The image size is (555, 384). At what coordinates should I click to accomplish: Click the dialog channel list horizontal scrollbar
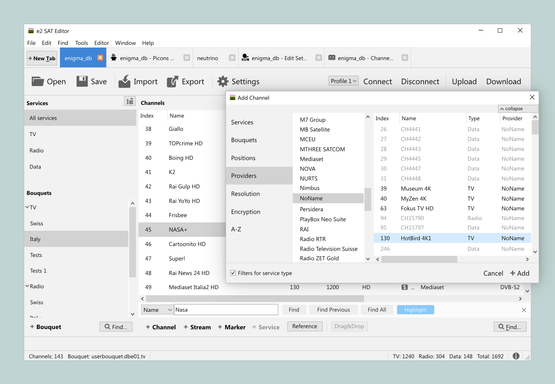click(x=419, y=259)
